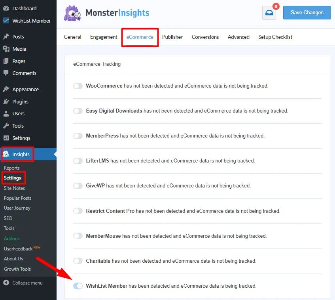Disable WishList Member eCommerce tracking toggle
This screenshot has width=335, height=300.
(x=78, y=286)
